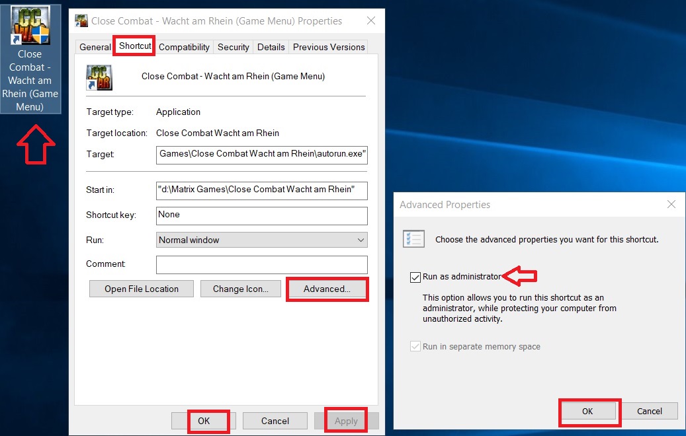
Task: Close the Properties window
Action: tap(371, 20)
